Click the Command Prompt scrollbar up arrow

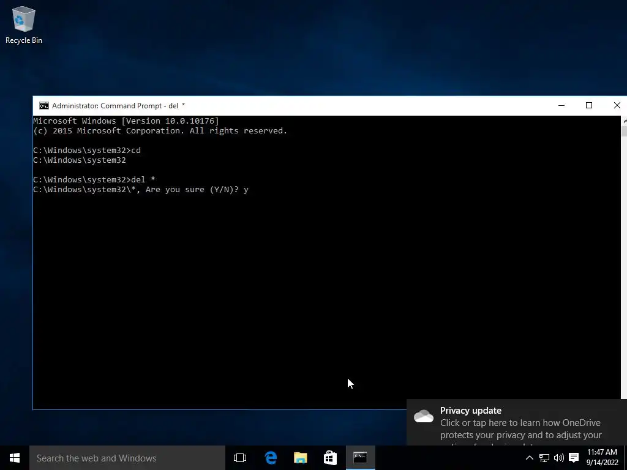click(624, 121)
